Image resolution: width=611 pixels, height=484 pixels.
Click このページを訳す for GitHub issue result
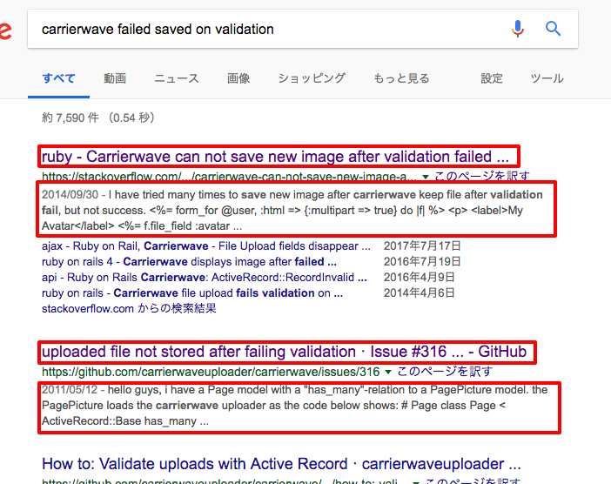click(445, 372)
